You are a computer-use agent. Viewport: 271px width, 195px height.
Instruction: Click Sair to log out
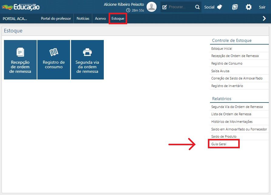pyautogui.click(x=262, y=7)
